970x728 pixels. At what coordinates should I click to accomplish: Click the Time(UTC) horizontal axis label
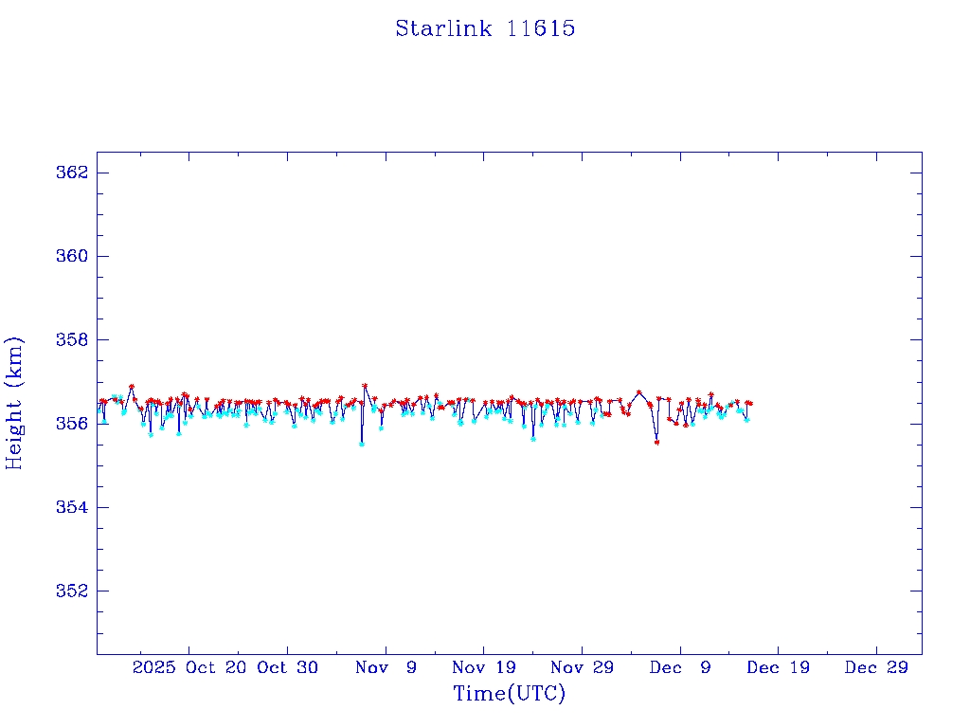[x=510, y=694]
